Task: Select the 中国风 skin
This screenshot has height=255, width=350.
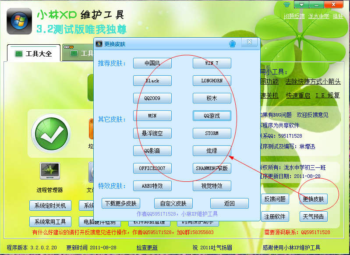Action: [x=152, y=63]
